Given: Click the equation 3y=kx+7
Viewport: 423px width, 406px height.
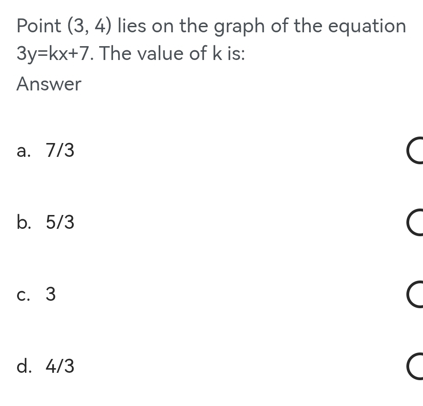Looking at the screenshot, I should [x=54, y=54].
